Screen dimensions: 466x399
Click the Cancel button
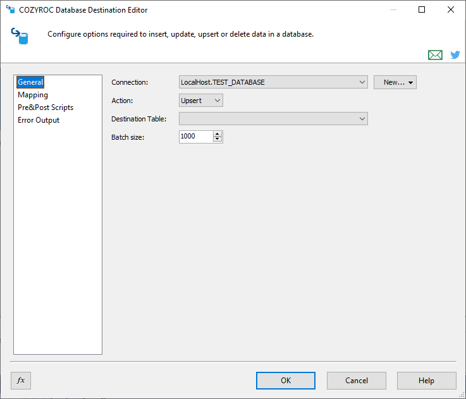[357, 381]
